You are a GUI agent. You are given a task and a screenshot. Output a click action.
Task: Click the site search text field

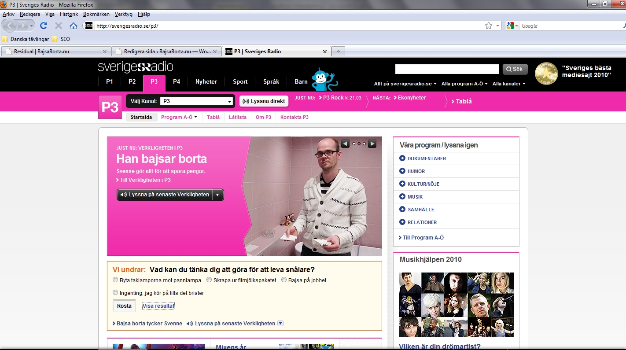(447, 69)
